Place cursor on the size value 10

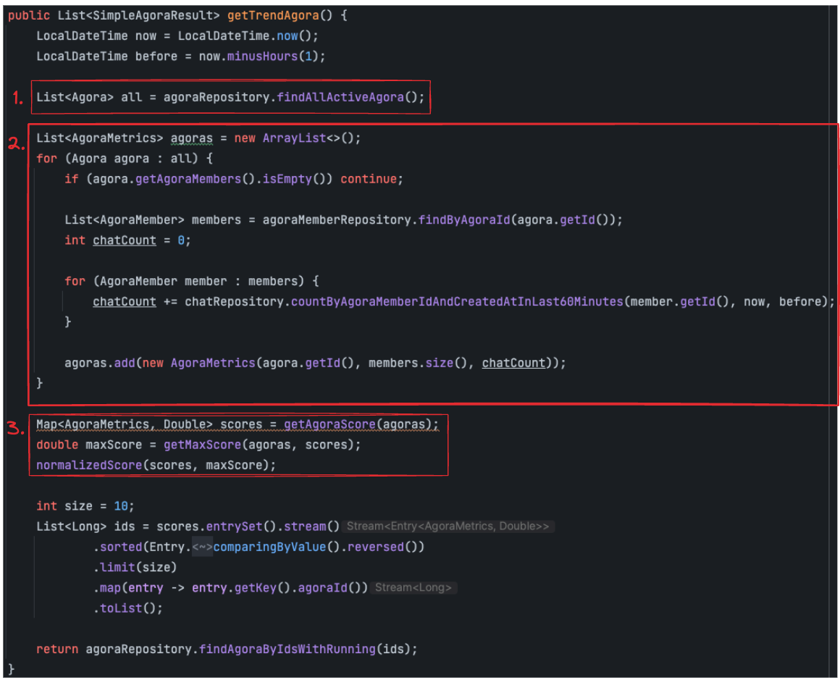click(x=120, y=506)
